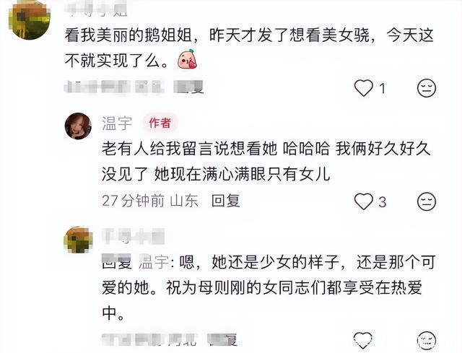Tap the 温宇 mention in bottom reply

[153, 262]
